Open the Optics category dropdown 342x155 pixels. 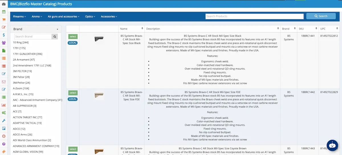tap(90, 16)
